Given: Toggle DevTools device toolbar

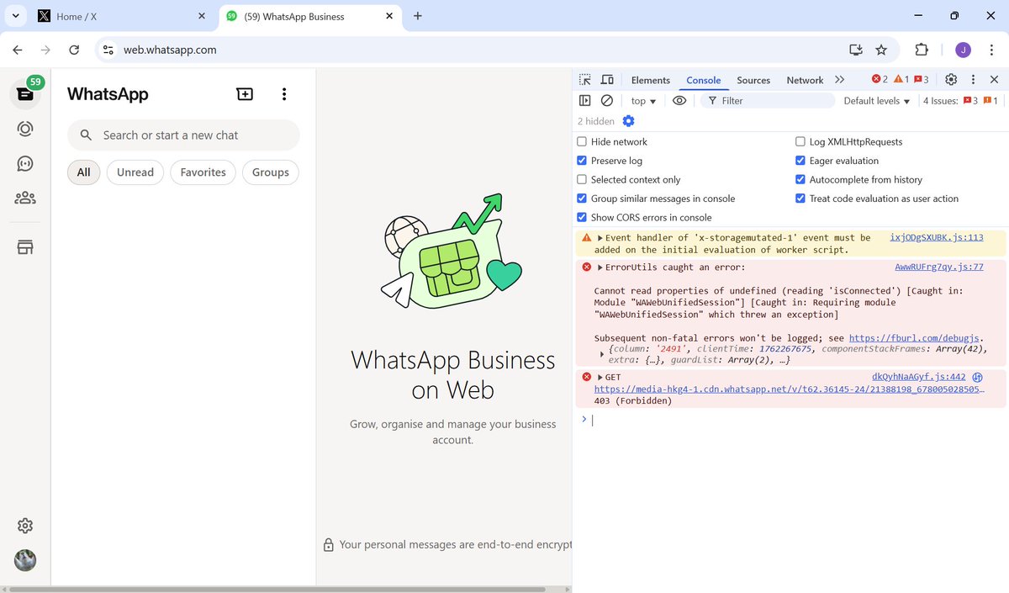Looking at the screenshot, I should [607, 80].
